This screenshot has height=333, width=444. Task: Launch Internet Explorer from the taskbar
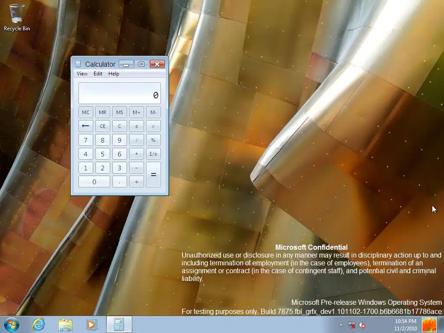tap(38, 324)
